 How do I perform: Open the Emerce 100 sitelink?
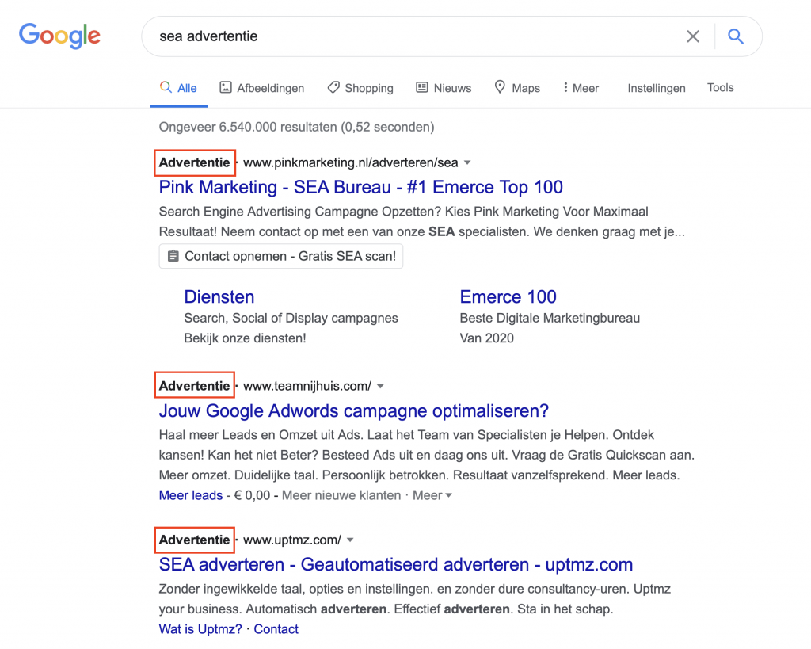tap(508, 296)
